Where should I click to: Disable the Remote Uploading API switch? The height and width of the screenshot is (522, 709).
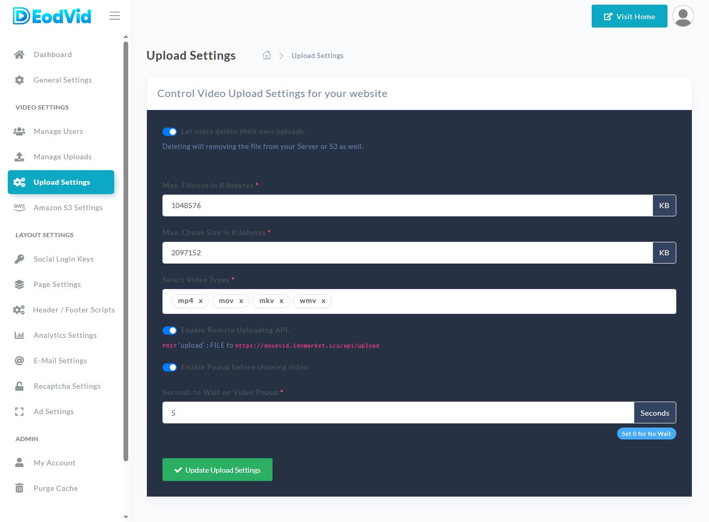pos(170,331)
